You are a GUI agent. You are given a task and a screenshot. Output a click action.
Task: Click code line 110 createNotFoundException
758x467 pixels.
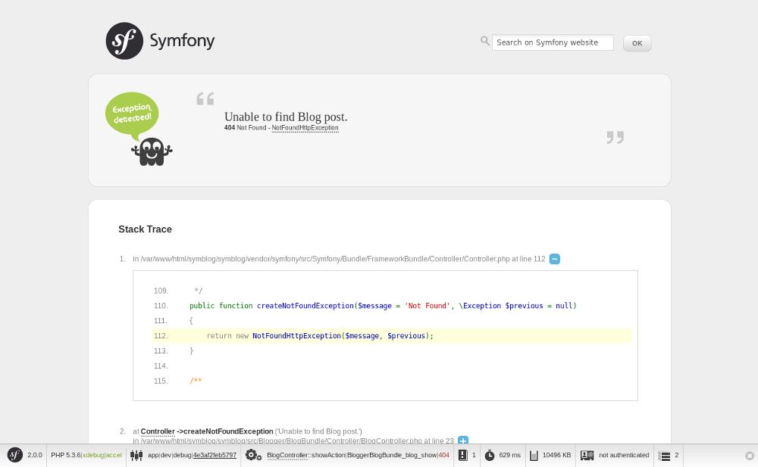click(x=383, y=306)
